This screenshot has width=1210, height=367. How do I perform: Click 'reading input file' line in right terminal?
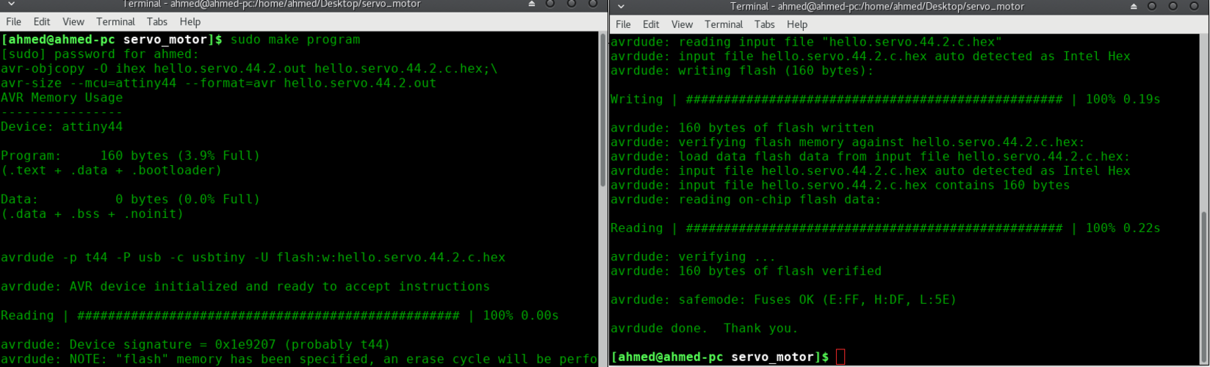click(x=806, y=42)
